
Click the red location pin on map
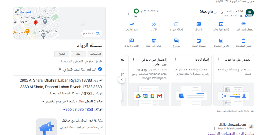pyautogui.click(x=36, y=23)
